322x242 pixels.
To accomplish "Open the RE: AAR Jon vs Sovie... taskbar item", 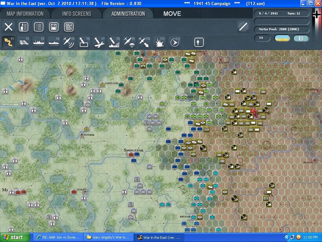I will point(58,237).
